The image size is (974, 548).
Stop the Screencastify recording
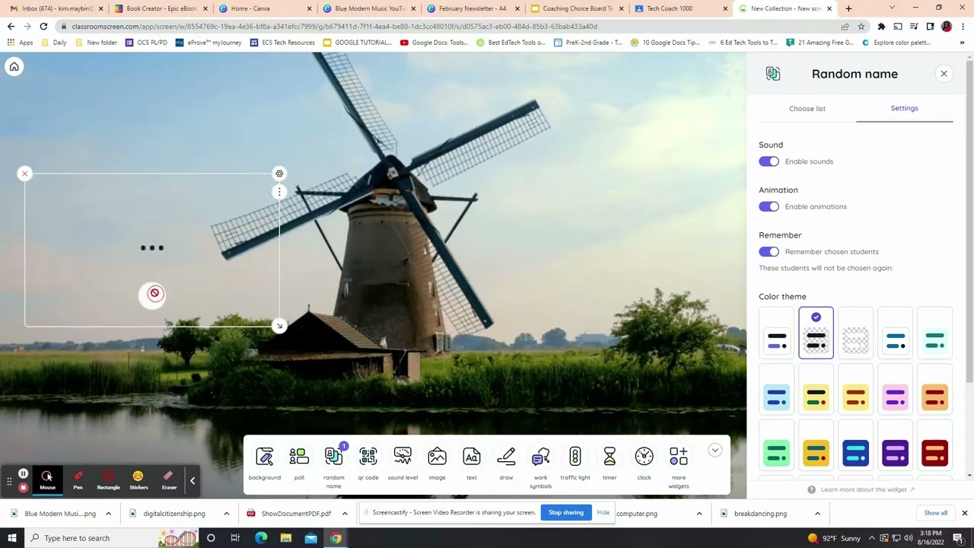coord(23,487)
